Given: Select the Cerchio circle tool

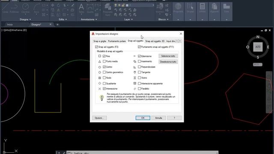Looking at the screenshot, I should (x=26, y=9).
